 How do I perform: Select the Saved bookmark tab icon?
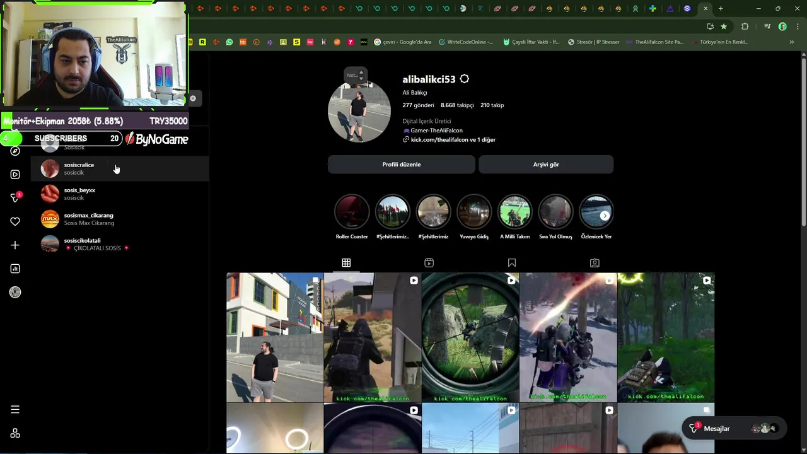click(x=512, y=262)
